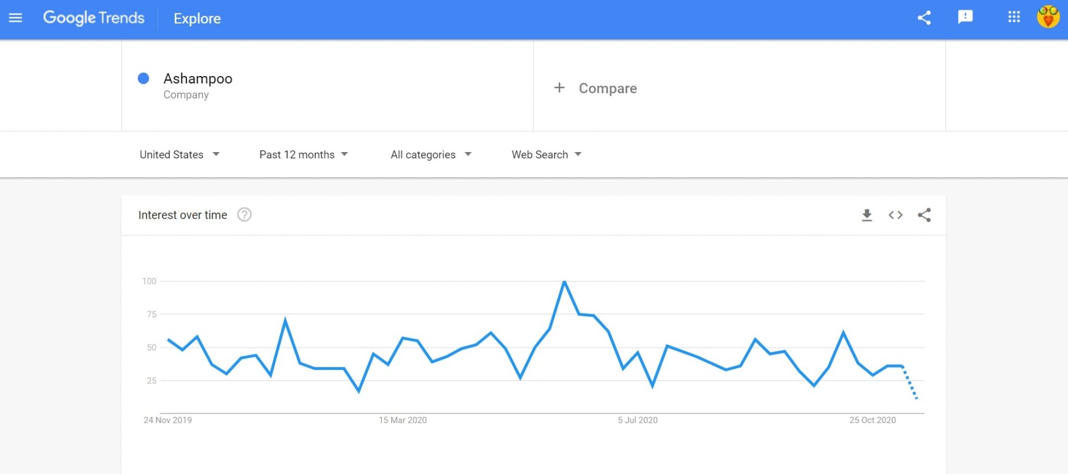Select the chart peak at 100
1068x474 pixels.
(x=564, y=282)
